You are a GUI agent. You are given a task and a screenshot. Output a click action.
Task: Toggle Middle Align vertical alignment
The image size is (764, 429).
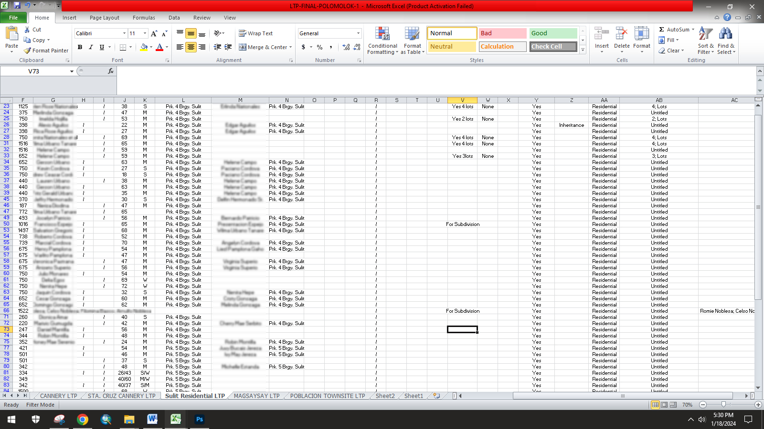[191, 33]
